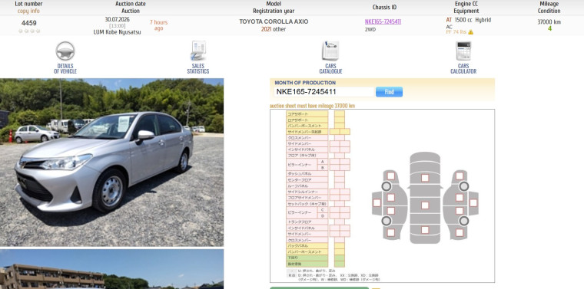Viewport: 584px width, 289px height.
Task: Click the MONTH OF PRODUCTION heading
Action: [305, 83]
